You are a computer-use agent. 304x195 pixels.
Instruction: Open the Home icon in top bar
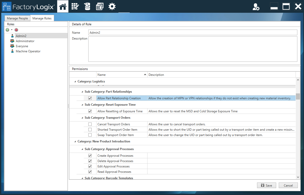pos(63,6)
